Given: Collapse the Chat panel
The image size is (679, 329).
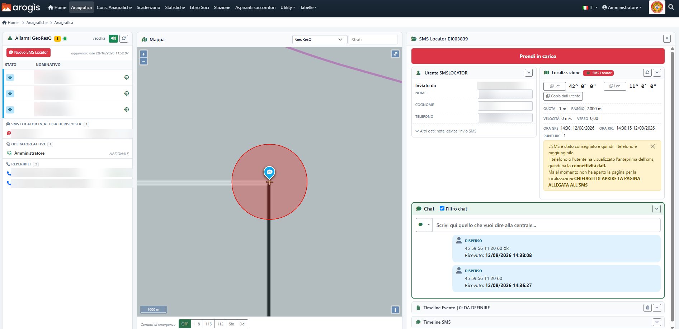Looking at the screenshot, I should point(656,209).
